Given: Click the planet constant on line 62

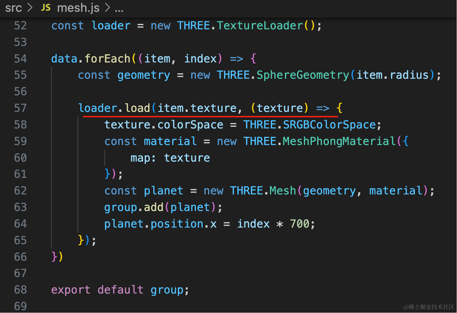Looking at the screenshot, I should [x=163, y=191].
